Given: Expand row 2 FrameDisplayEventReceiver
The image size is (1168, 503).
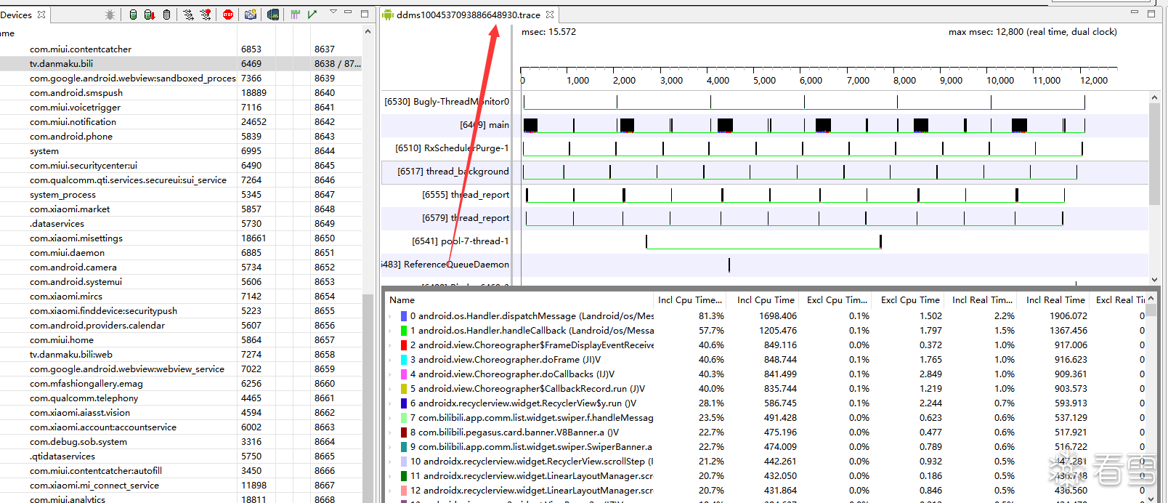Looking at the screenshot, I should (391, 345).
